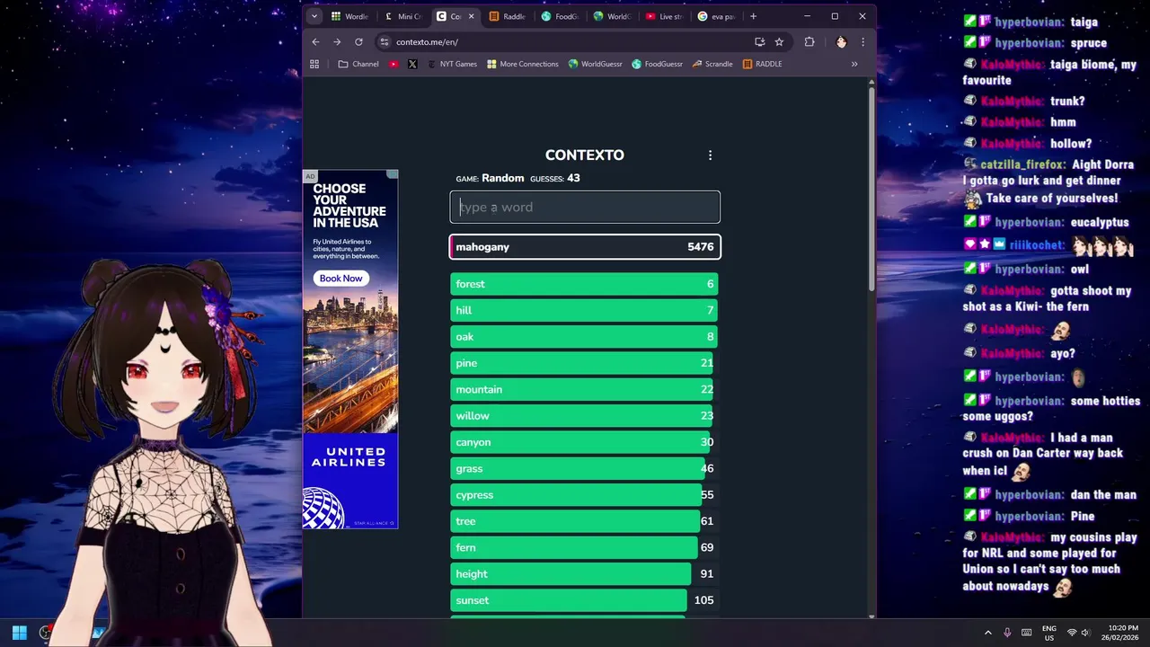Click the United Airlines logo in ad
The height and width of the screenshot is (647, 1150).
349,456
